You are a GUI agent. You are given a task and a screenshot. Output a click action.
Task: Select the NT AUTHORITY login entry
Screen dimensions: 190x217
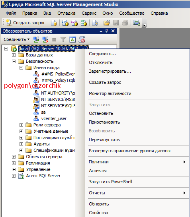[58, 93]
